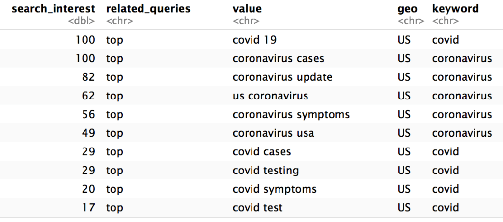Click the "covid cases" cell
Screen dimensions: 503x222
[261, 152]
